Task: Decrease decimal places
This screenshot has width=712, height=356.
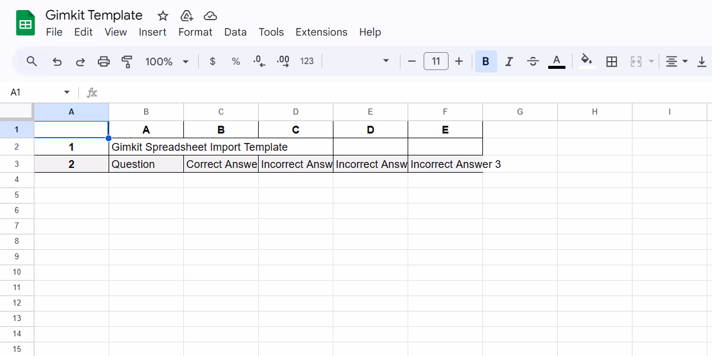Action: pyautogui.click(x=259, y=61)
